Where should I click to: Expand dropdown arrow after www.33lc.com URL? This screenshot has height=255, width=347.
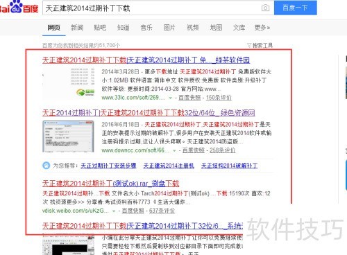tap(171, 98)
